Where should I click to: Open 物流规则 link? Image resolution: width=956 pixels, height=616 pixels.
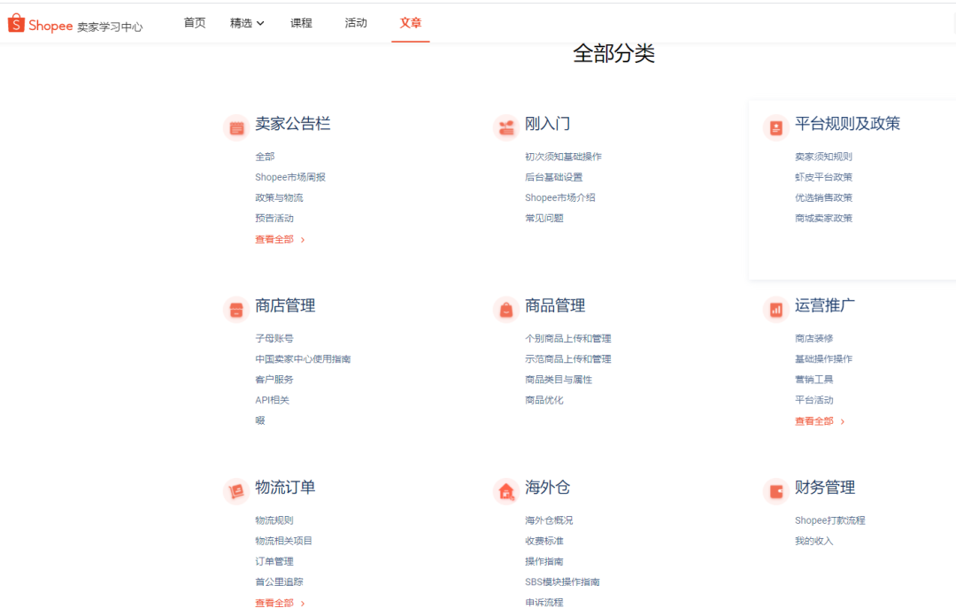pyautogui.click(x=274, y=520)
